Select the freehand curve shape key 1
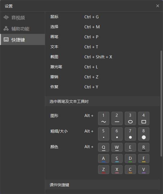 tap(104, 118)
